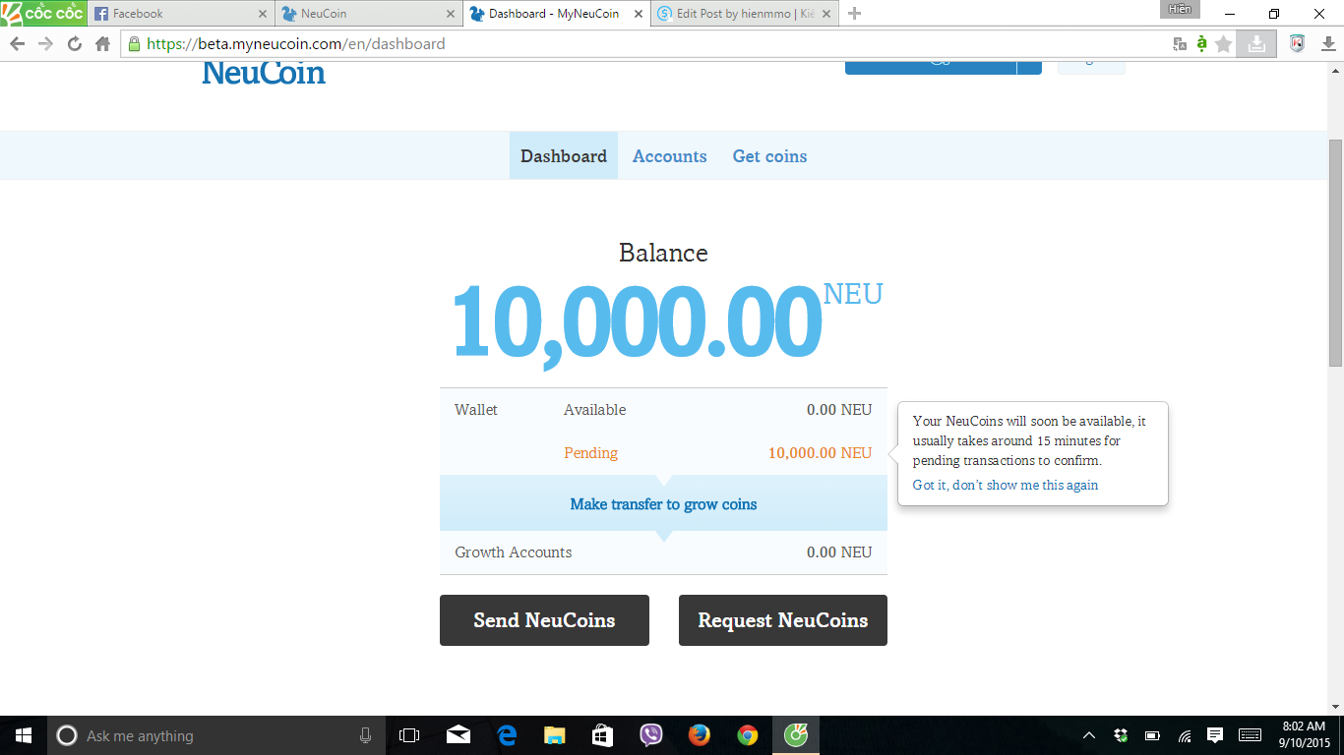Switch to the Edit Post by hienmmo tab
This screenshot has width=1344, height=755.
746,14
